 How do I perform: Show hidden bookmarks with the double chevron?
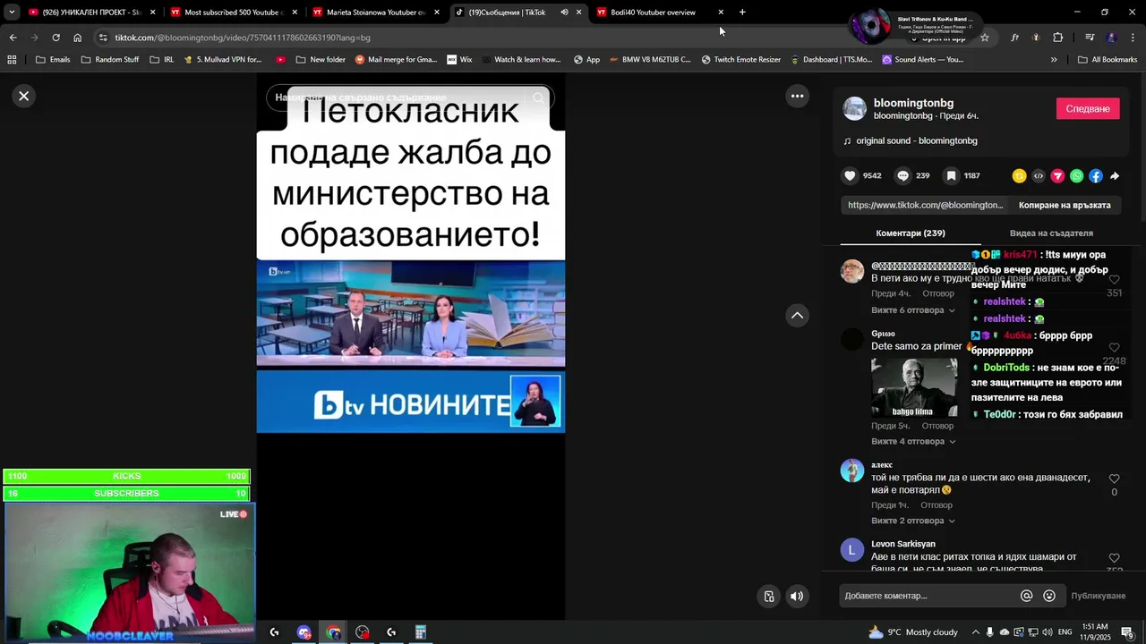tap(1054, 60)
